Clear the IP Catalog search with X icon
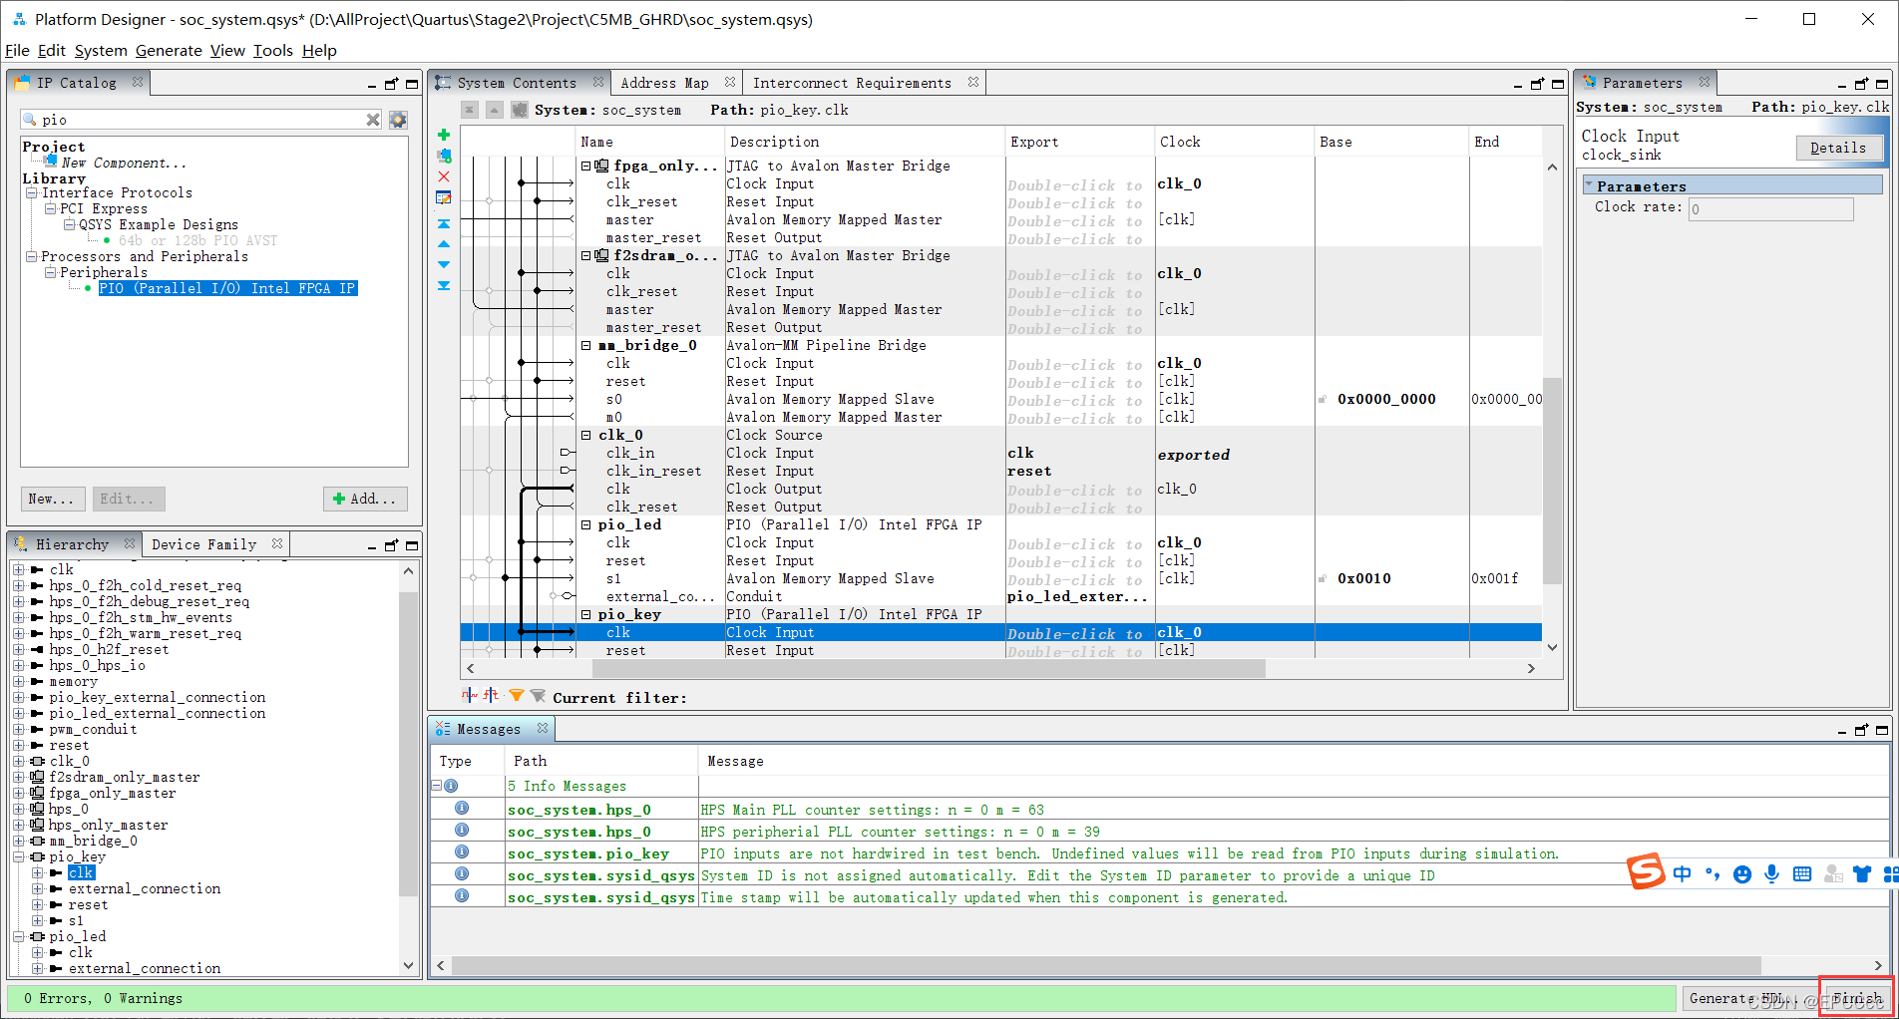 373,120
